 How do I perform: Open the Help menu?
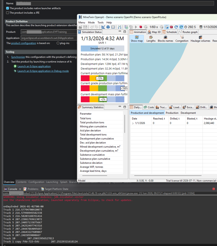[109, 22]
